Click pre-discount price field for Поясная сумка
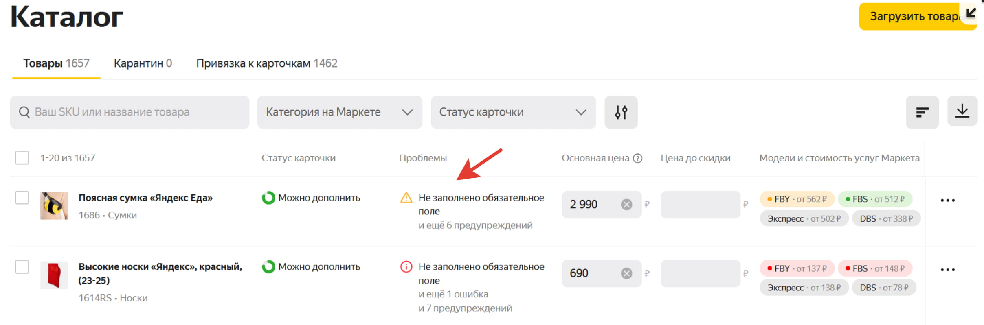Viewport: 984px width, 325px height. [x=701, y=205]
